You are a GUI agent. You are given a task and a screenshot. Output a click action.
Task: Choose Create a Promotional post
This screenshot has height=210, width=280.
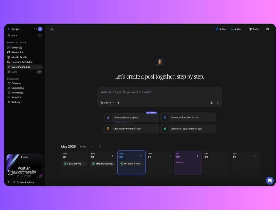[x=131, y=129]
